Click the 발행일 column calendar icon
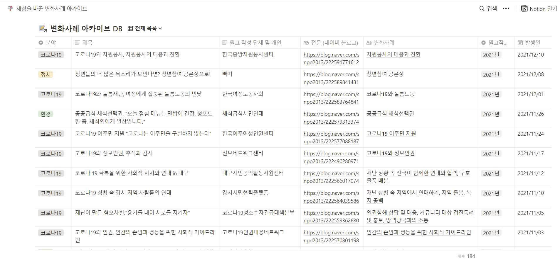This screenshot has width=560, height=259. click(x=520, y=43)
